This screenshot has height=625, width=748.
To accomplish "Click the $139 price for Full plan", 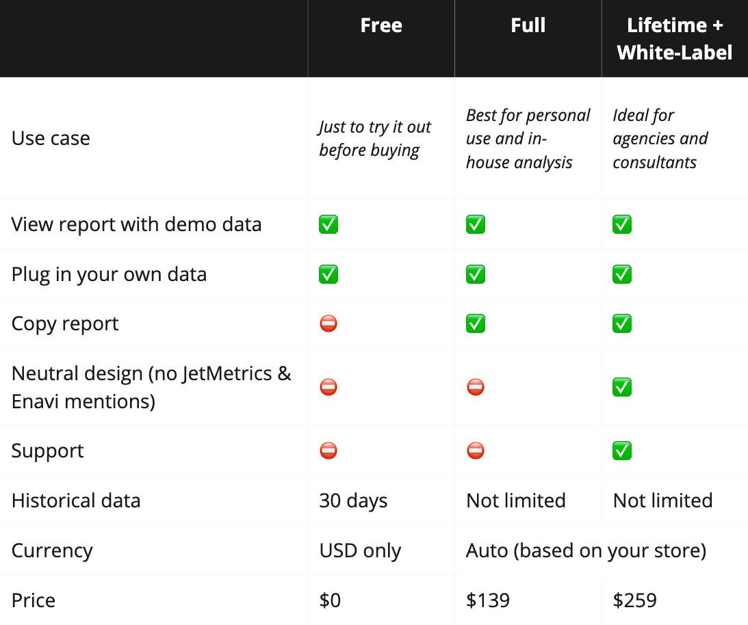I will pos(488,600).
